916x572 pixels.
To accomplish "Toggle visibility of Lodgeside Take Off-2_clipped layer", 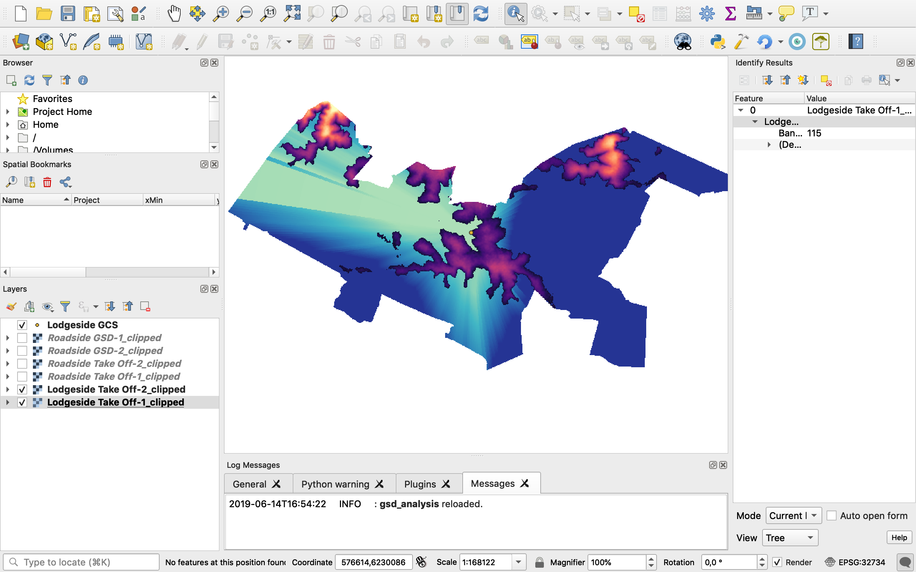I will coord(23,389).
